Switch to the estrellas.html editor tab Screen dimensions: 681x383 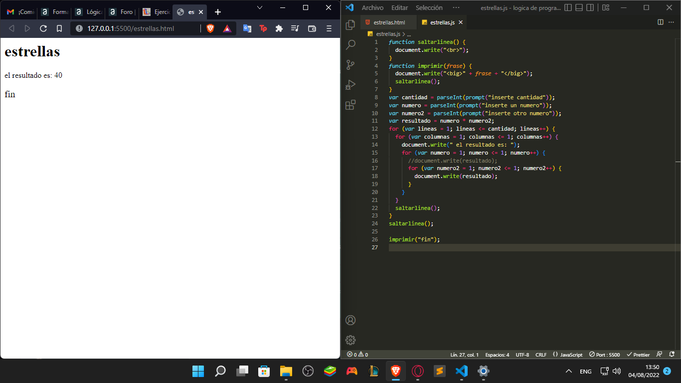pos(388,22)
